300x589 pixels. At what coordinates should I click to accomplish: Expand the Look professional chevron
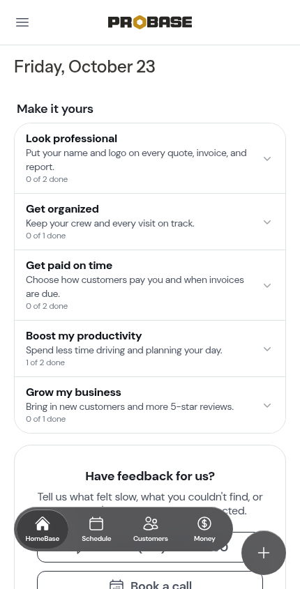(x=267, y=158)
